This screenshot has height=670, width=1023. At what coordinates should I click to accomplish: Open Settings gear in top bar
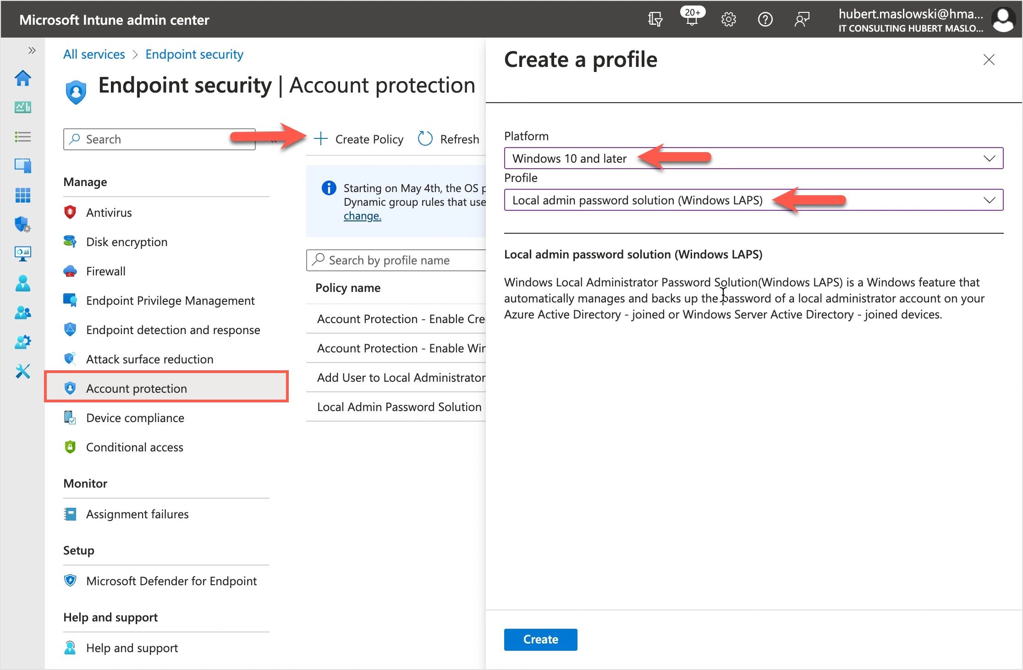728,20
